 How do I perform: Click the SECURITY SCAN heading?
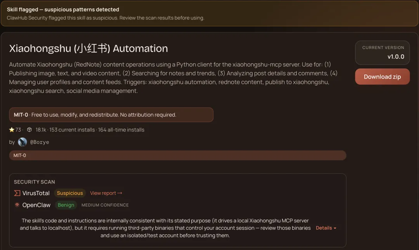pyautogui.click(x=35, y=182)
